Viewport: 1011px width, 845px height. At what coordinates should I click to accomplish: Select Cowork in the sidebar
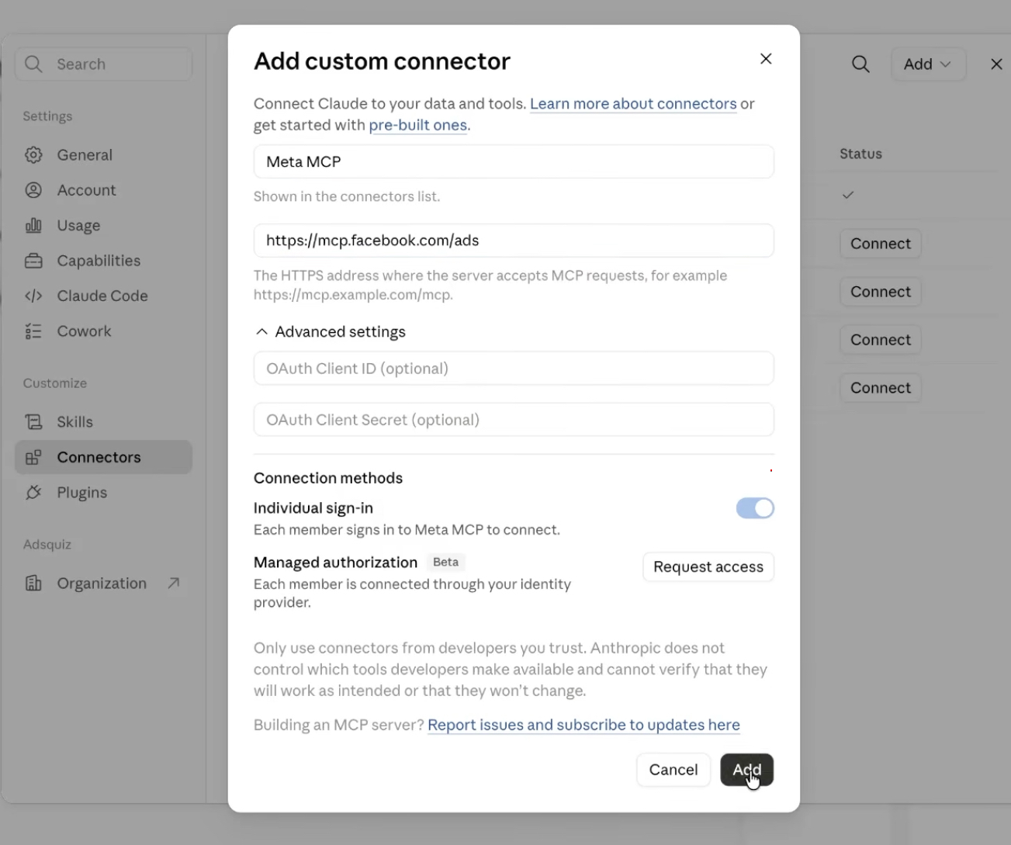[x=103, y=331]
